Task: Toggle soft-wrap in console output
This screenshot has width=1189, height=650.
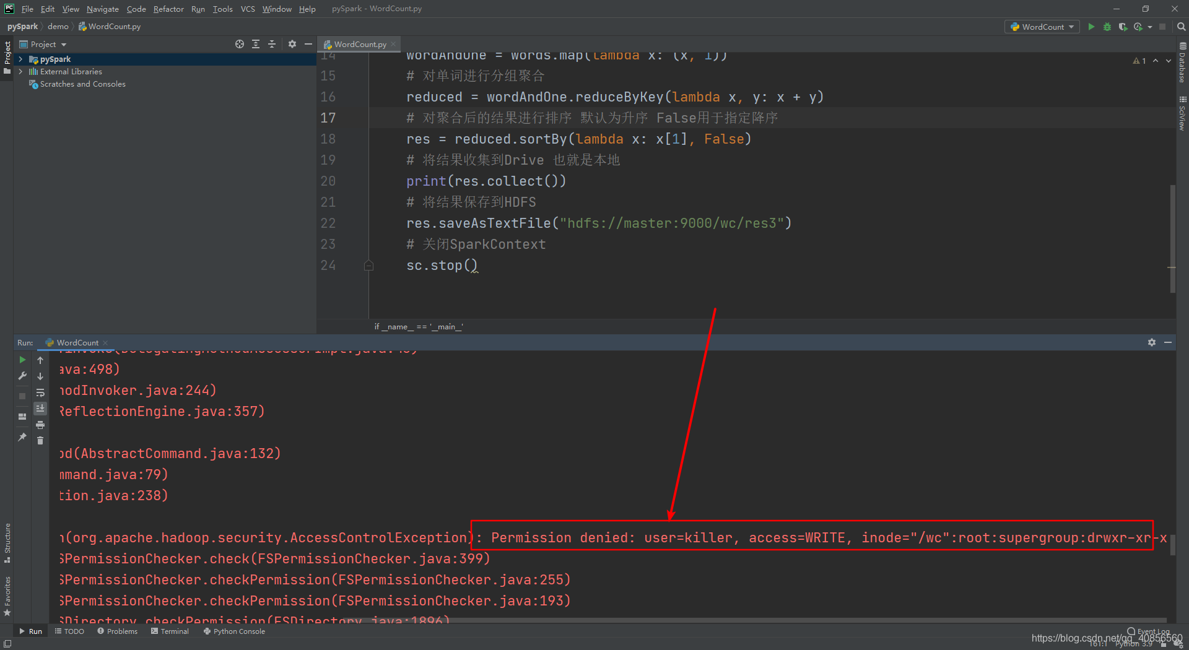Action: coord(40,392)
